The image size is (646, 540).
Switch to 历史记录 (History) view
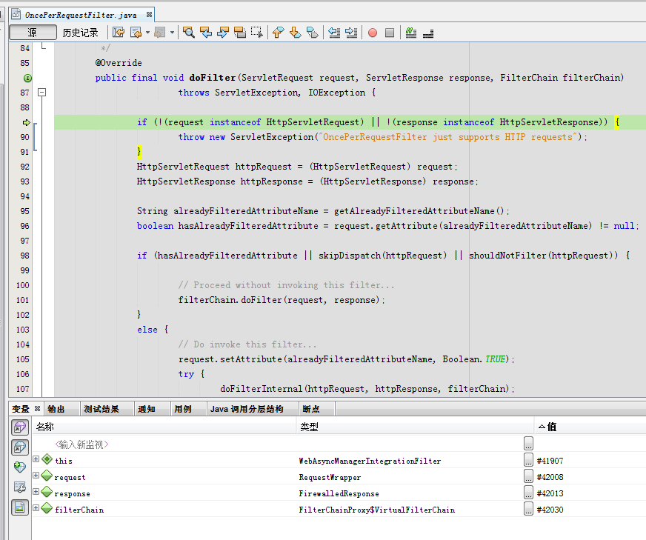[80, 33]
